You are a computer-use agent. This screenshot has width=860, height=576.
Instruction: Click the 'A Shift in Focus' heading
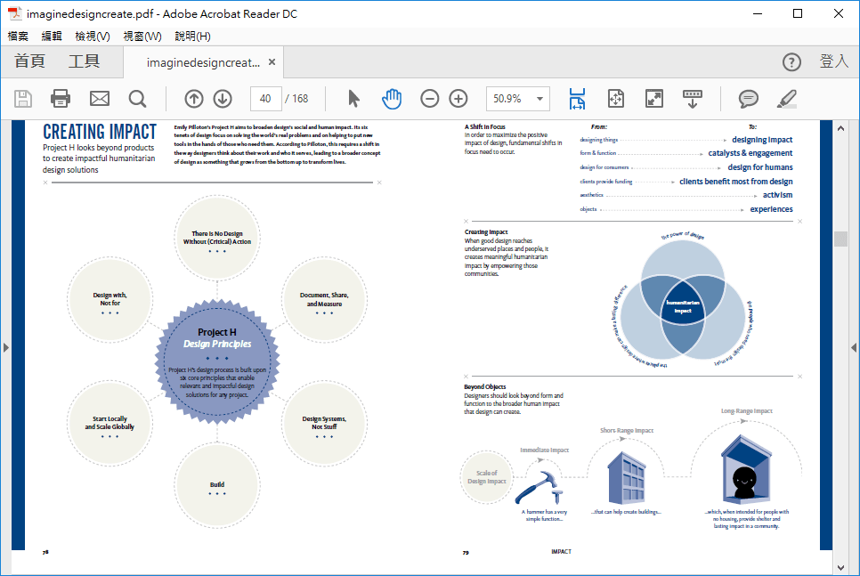point(485,126)
